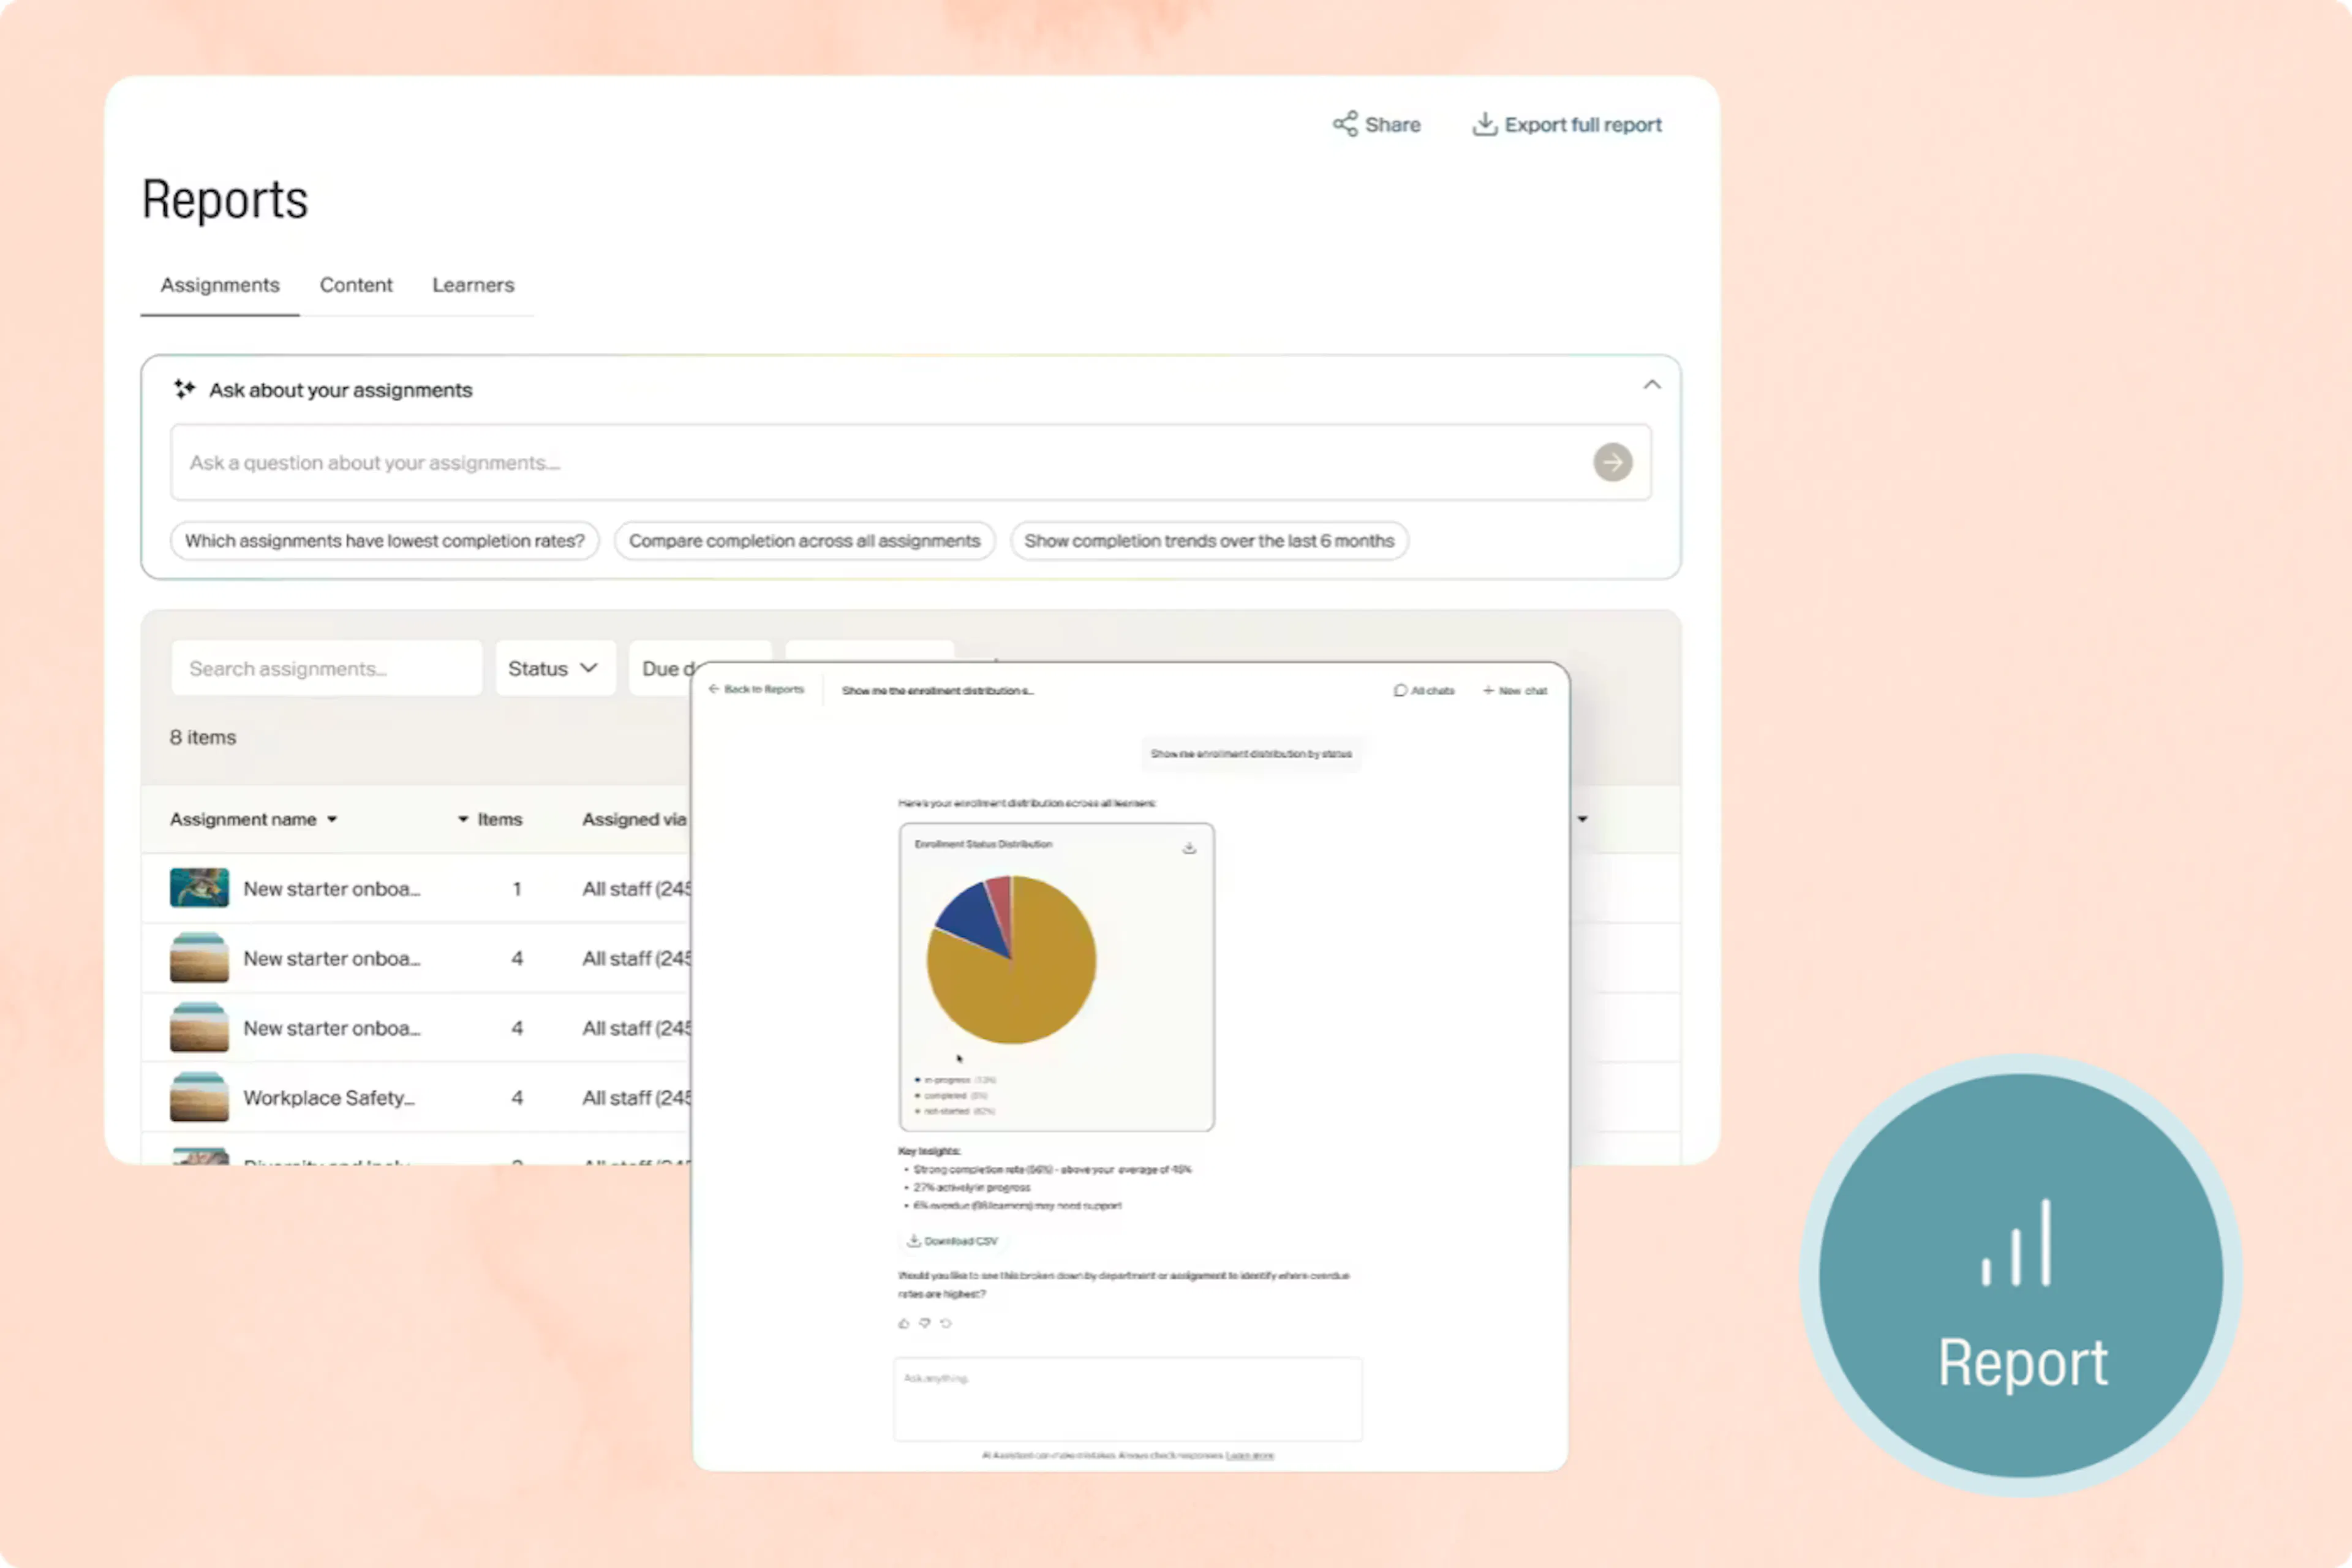2352x1568 pixels.
Task: Choose Compare completion across all assignments
Action: pyautogui.click(x=804, y=541)
